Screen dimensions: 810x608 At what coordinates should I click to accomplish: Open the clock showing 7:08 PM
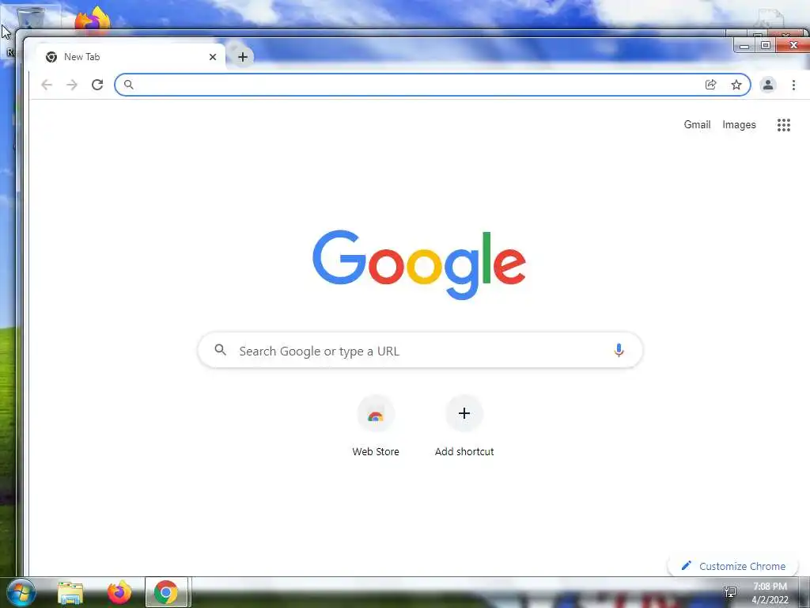tap(770, 593)
